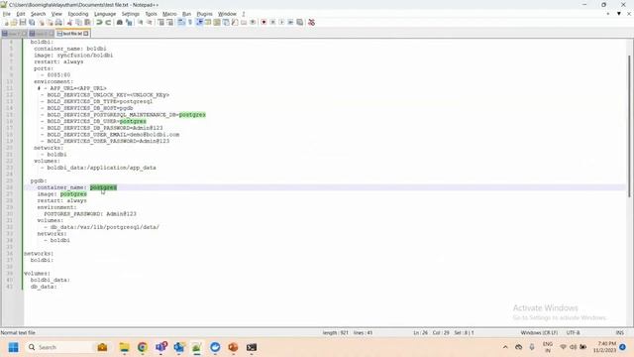The width and height of the screenshot is (634, 357).
Task: Zoom in using the toolbar magnifier
Action: tap(141, 22)
